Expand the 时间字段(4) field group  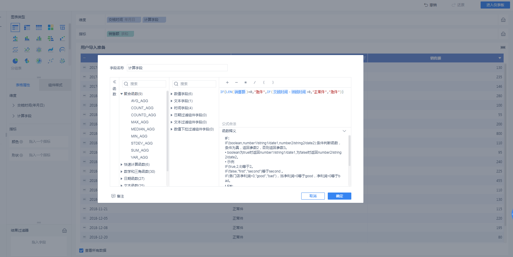(172, 108)
